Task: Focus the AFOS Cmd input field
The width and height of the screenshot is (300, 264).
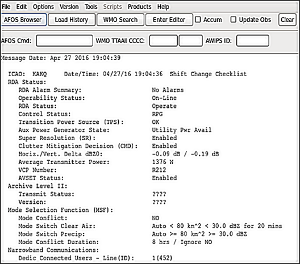Action: [x=64, y=40]
